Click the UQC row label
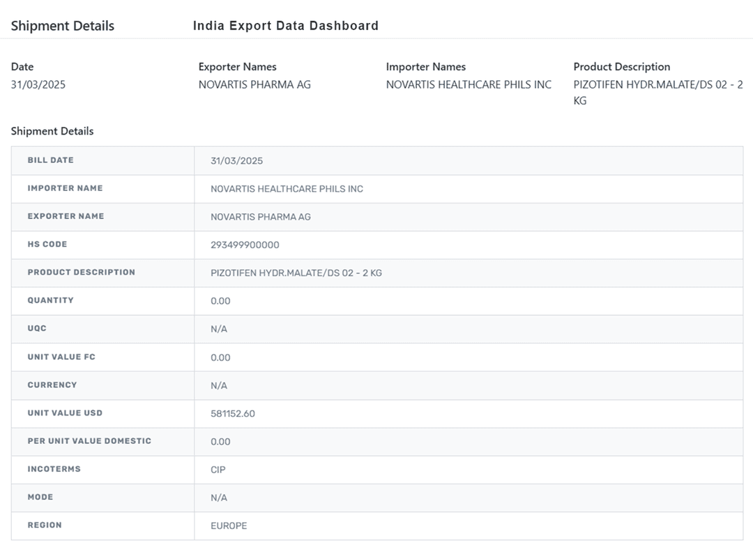The height and width of the screenshot is (559, 753). (37, 328)
